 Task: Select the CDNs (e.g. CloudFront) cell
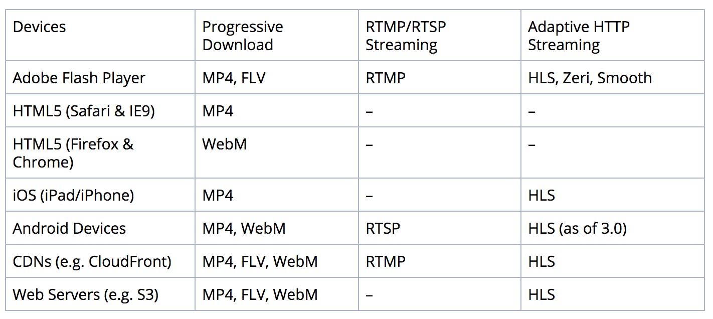coord(100,261)
